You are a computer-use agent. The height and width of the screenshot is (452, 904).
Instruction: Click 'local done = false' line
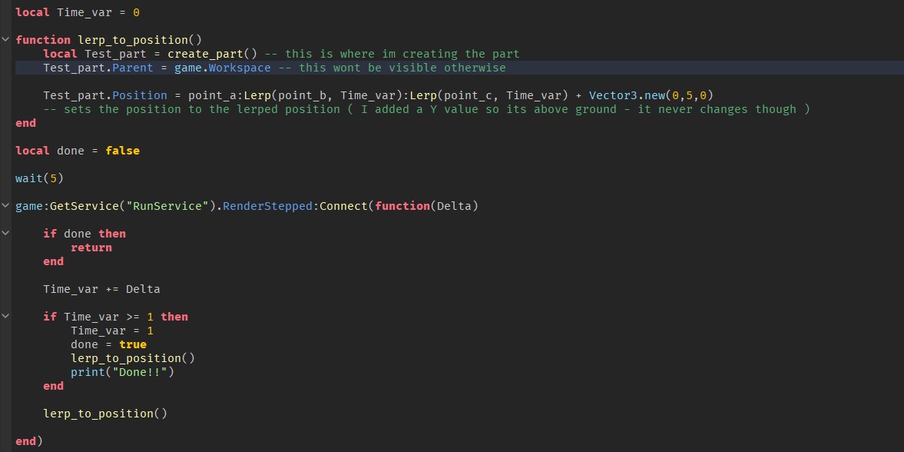(78, 151)
